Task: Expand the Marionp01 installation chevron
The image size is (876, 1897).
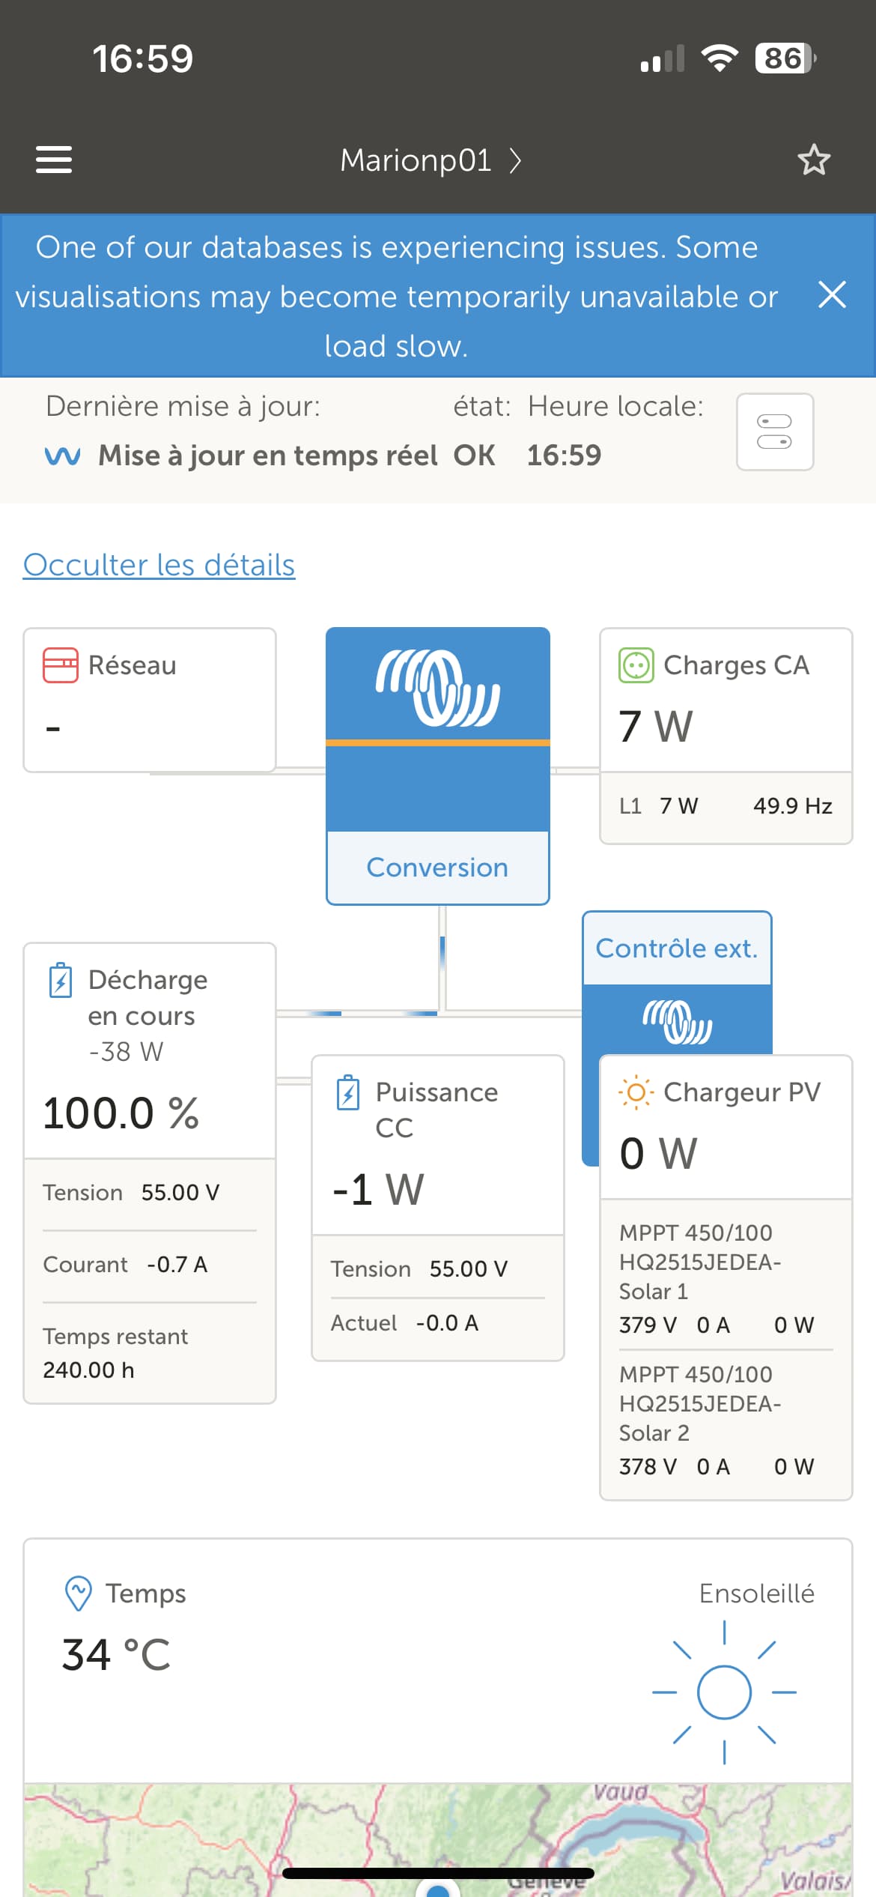Action: click(515, 160)
